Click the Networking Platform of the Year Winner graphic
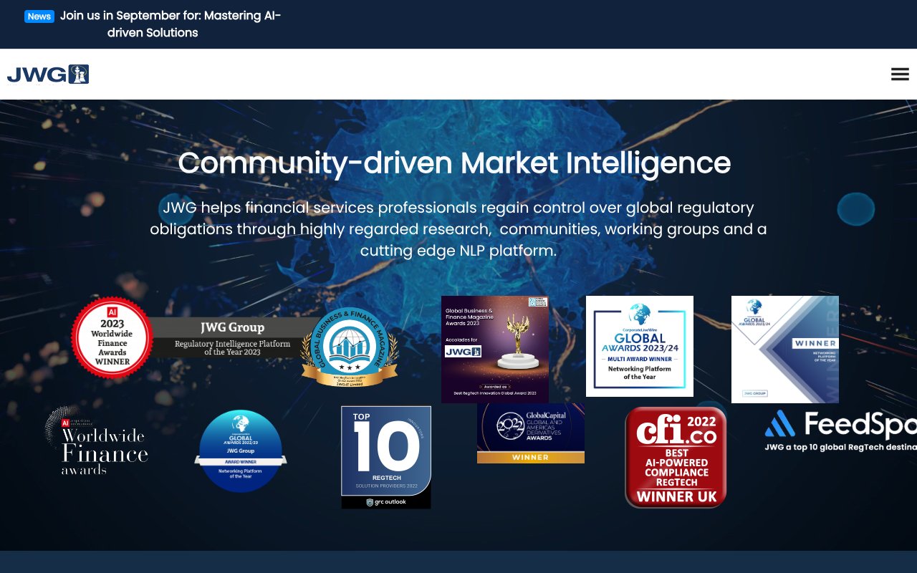Viewport: 917px width, 573px height. (784, 349)
